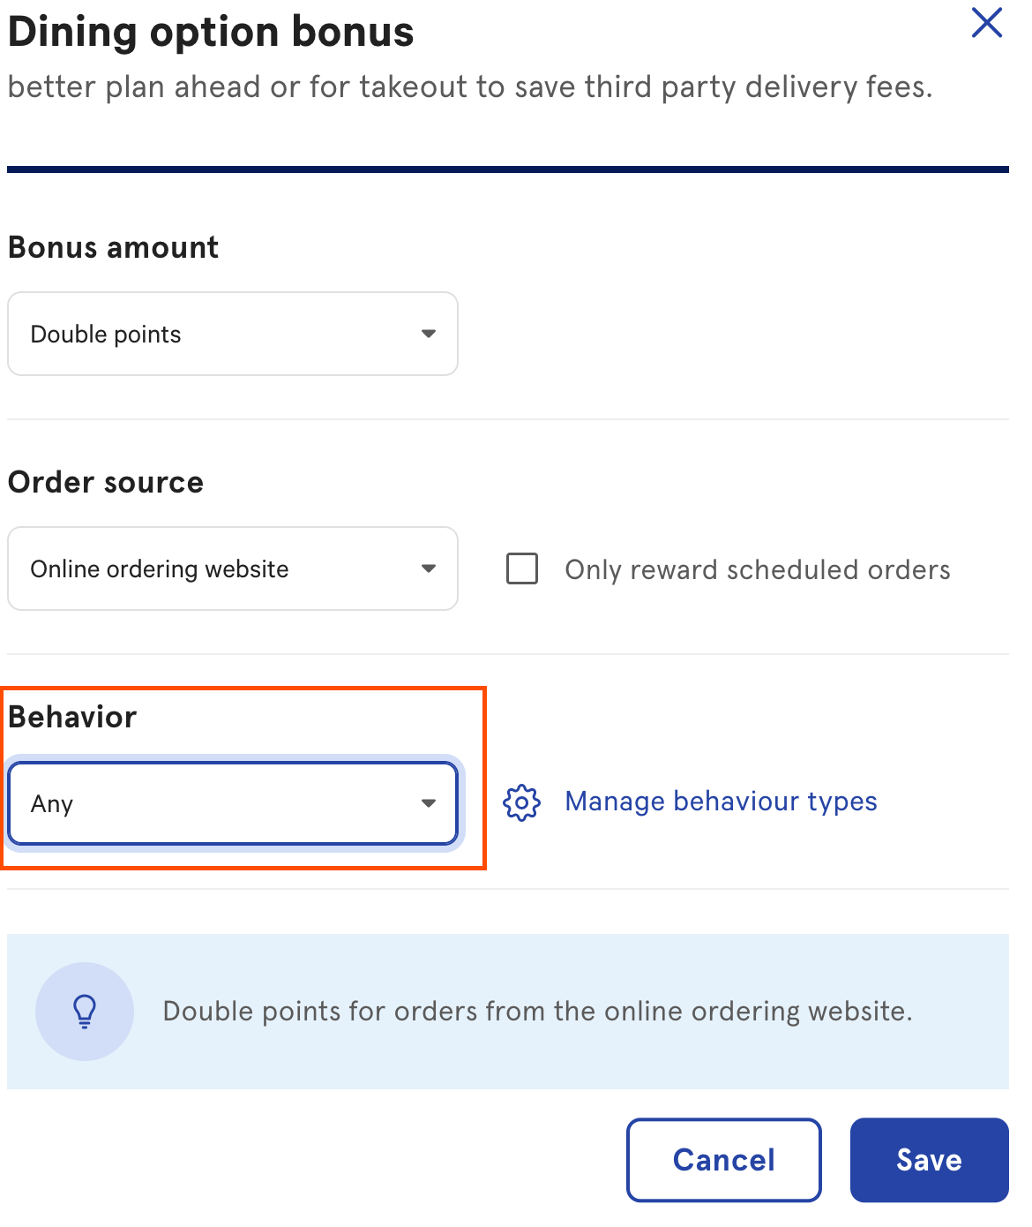This screenshot has height=1227, width=1032.
Task: Click the Behavior section label
Action: click(73, 718)
